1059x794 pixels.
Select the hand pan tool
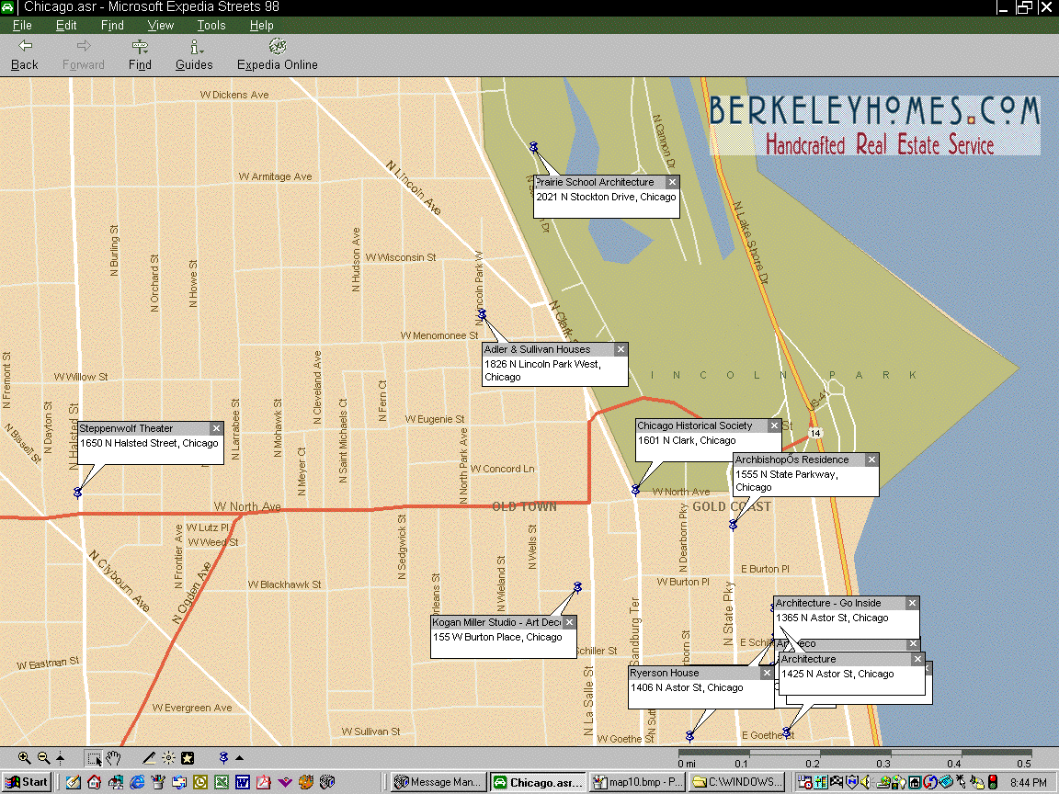tap(114, 758)
